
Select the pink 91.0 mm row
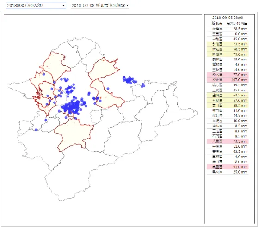[228, 167]
